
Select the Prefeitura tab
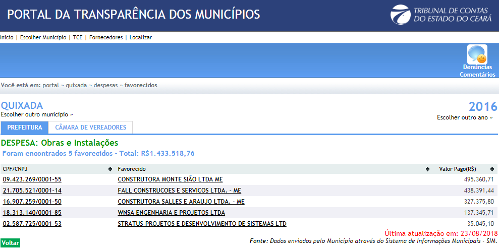tap(25, 128)
